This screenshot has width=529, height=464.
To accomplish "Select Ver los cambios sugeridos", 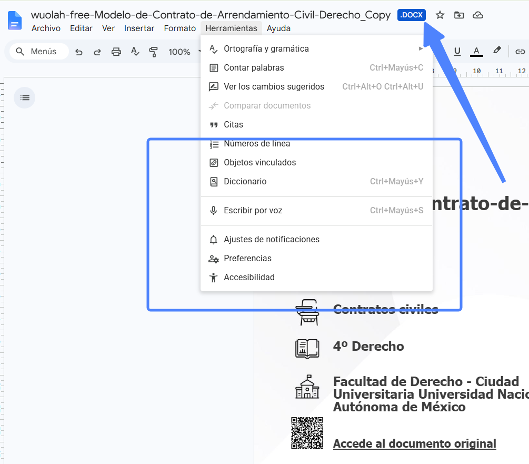I will pos(316,87).
